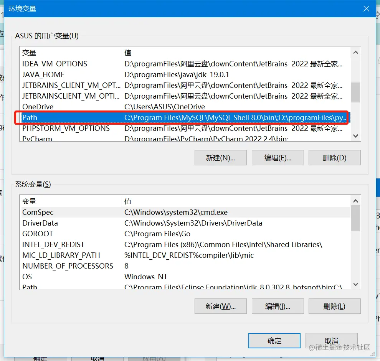Click the user variables scrollbar thumb
This screenshot has width=380, height=361.
[355, 92]
